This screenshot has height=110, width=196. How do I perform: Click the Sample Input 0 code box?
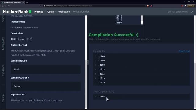coord(46,69)
